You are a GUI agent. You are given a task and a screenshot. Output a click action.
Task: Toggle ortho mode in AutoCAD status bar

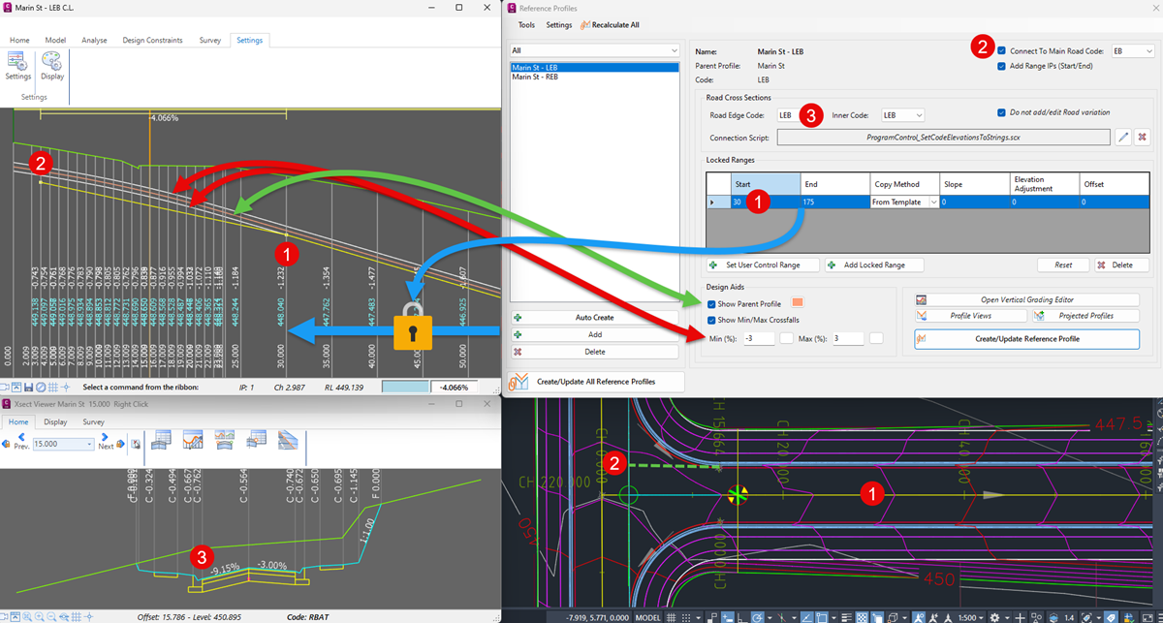pos(742,615)
